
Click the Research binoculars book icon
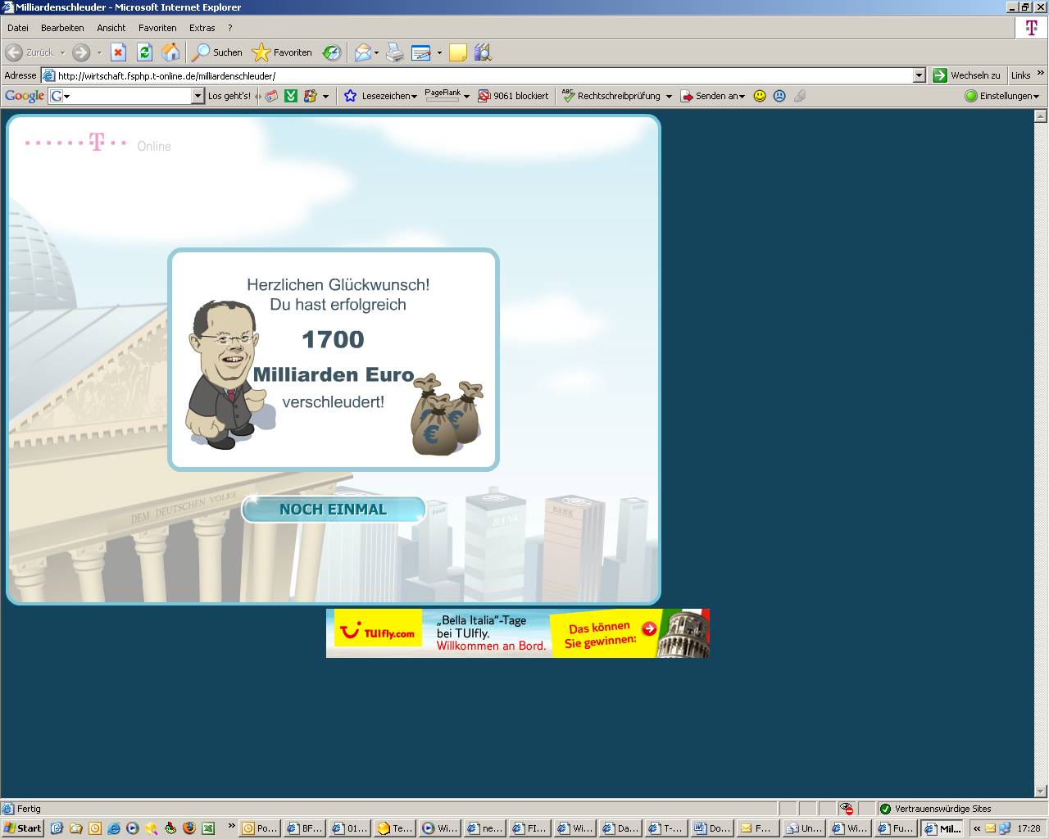point(483,52)
